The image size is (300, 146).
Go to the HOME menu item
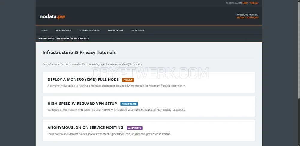coord(45,30)
